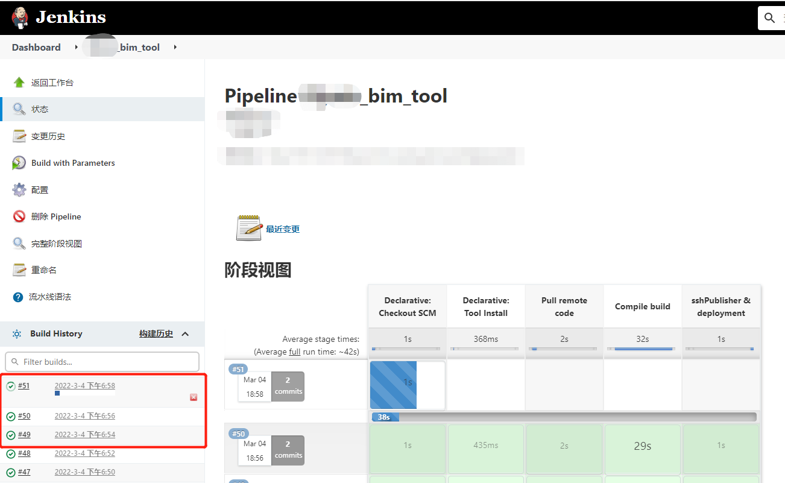The width and height of the screenshot is (785, 483).
Task: Click the blue question-mark icon for 流水线语法
Action: coord(17,297)
